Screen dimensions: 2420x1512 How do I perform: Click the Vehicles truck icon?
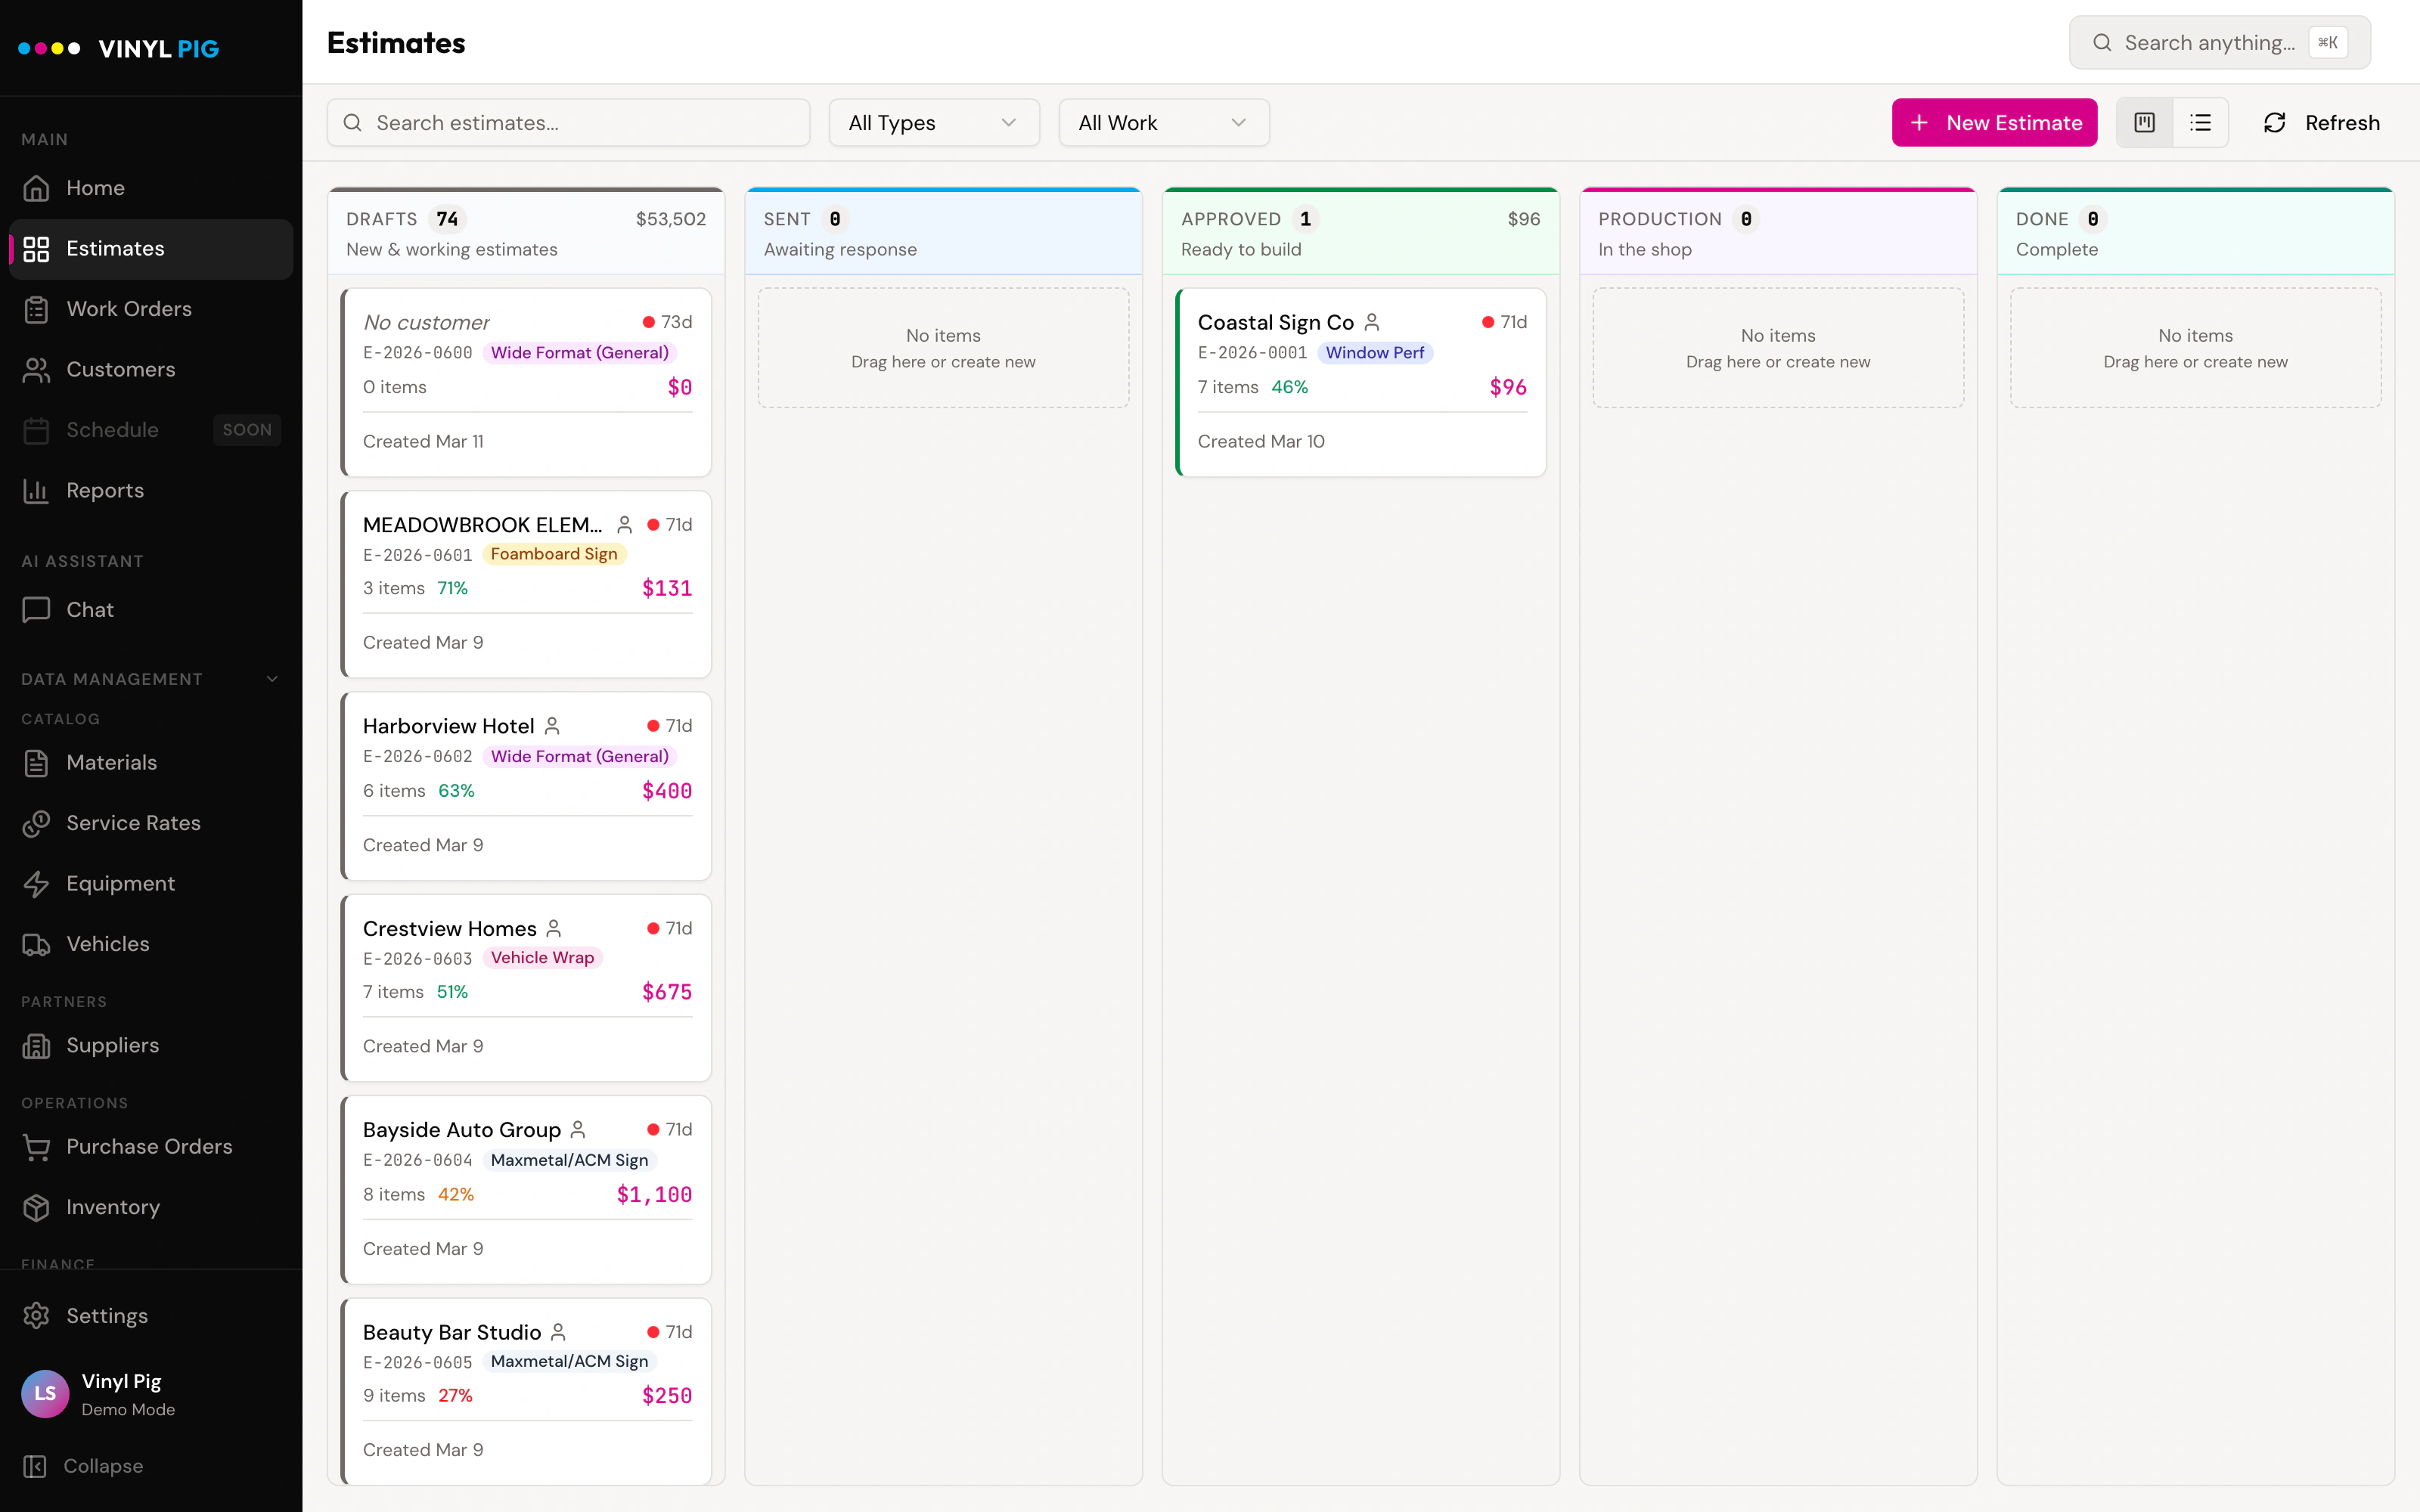tap(36, 944)
